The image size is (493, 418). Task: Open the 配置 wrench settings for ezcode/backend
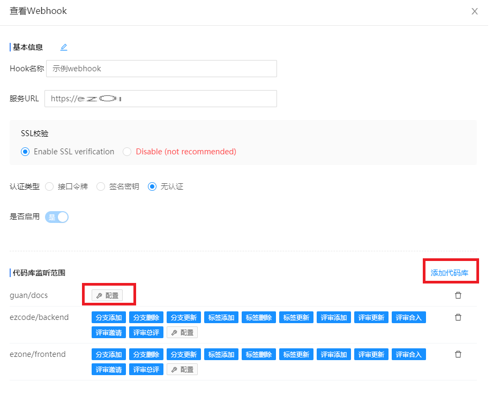[x=182, y=332]
